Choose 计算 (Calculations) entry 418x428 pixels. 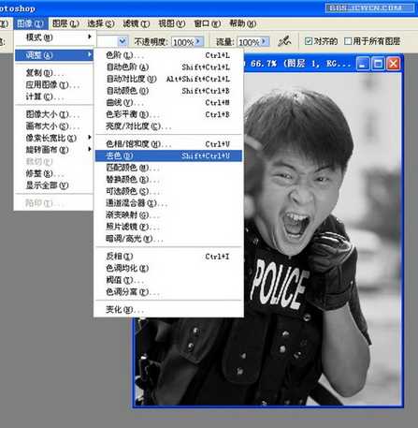pyautogui.click(x=54, y=96)
